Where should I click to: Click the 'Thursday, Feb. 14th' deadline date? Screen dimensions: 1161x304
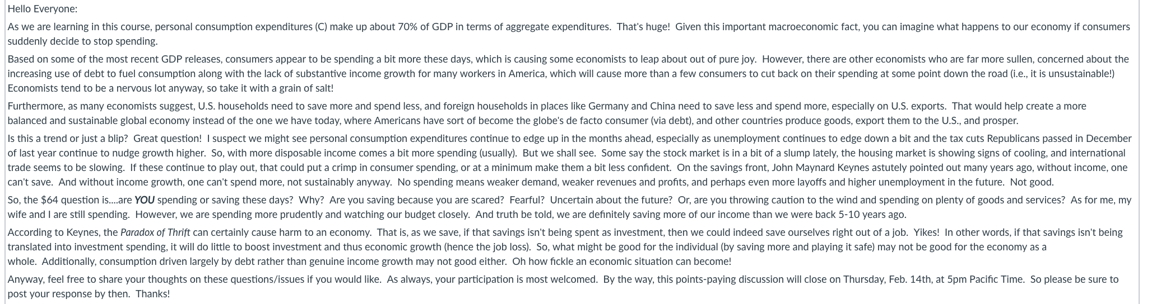click(x=886, y=279)
